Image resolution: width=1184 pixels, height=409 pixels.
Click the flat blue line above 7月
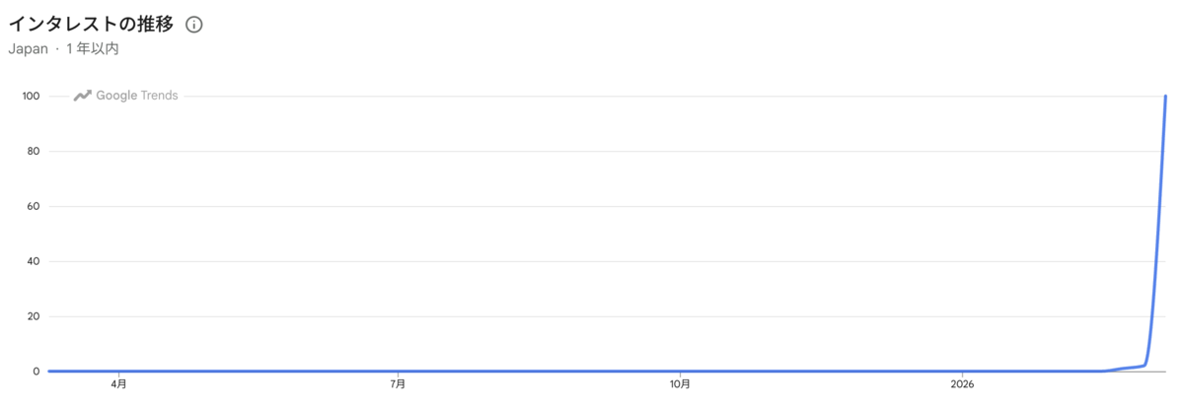398,372
